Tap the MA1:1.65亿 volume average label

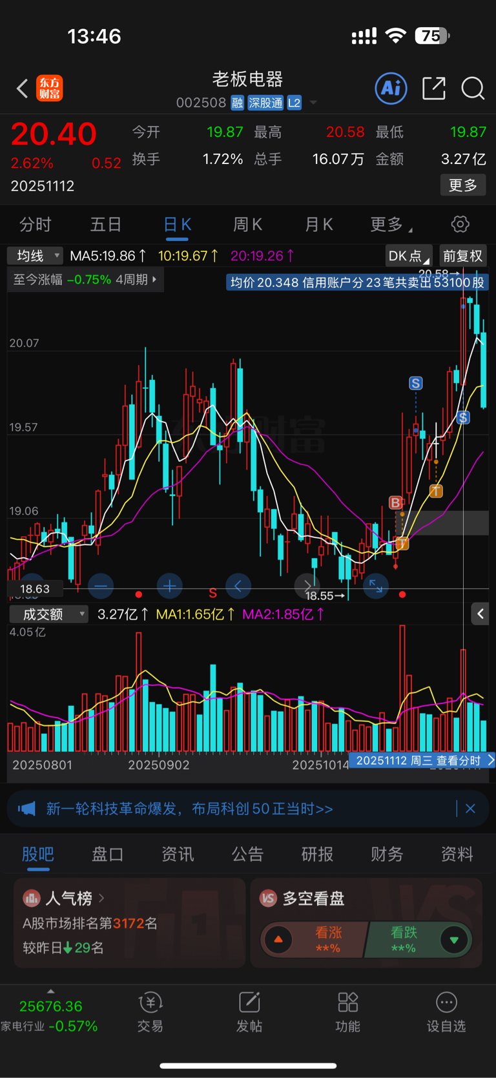pos(196,614)
